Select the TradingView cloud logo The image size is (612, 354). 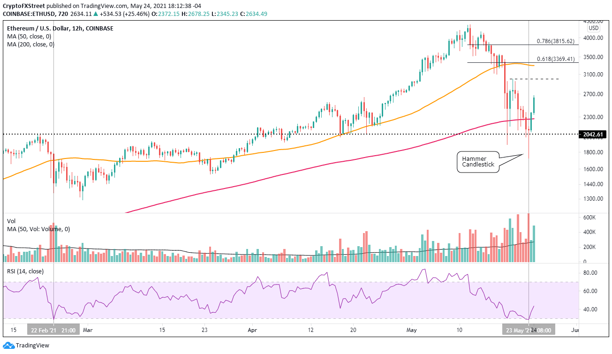[x=8, y=346]
